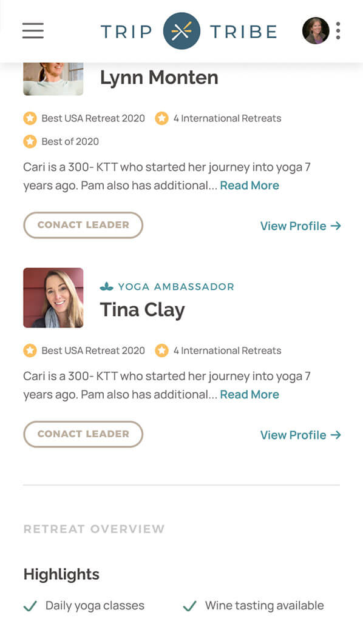This screenshot has height=627, width=363.
Task: View Profile of Tina Clay
Action: [300, 435]
